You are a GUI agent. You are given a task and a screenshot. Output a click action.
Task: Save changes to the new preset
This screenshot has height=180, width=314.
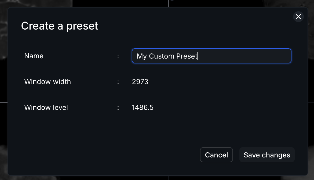click(267, 155)
